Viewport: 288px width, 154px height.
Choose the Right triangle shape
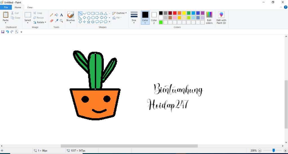coord(80,18)
